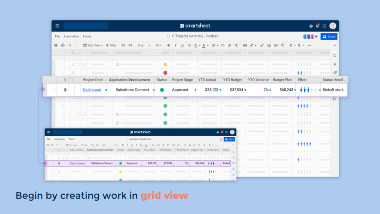This screenshot has width=380, height=214.
Task: Click the indent icon in the Portfolio toolbar
Action: (130, 45)
